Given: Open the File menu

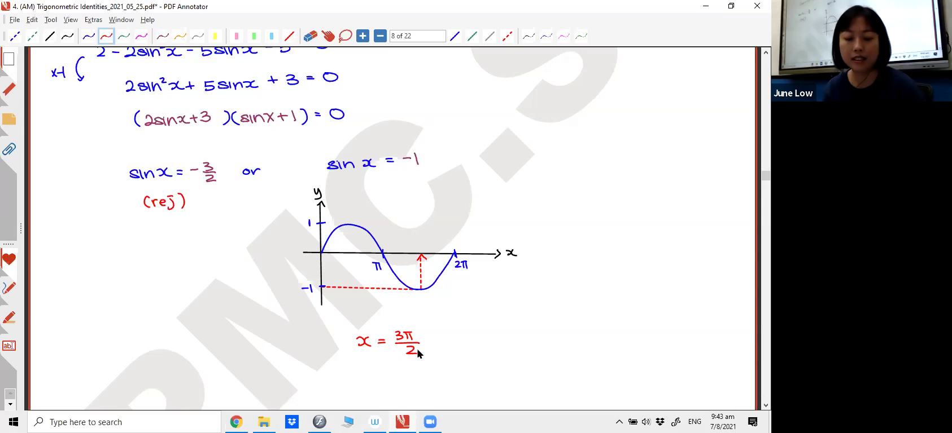Looking at the screenshot, I should point(14,20).
